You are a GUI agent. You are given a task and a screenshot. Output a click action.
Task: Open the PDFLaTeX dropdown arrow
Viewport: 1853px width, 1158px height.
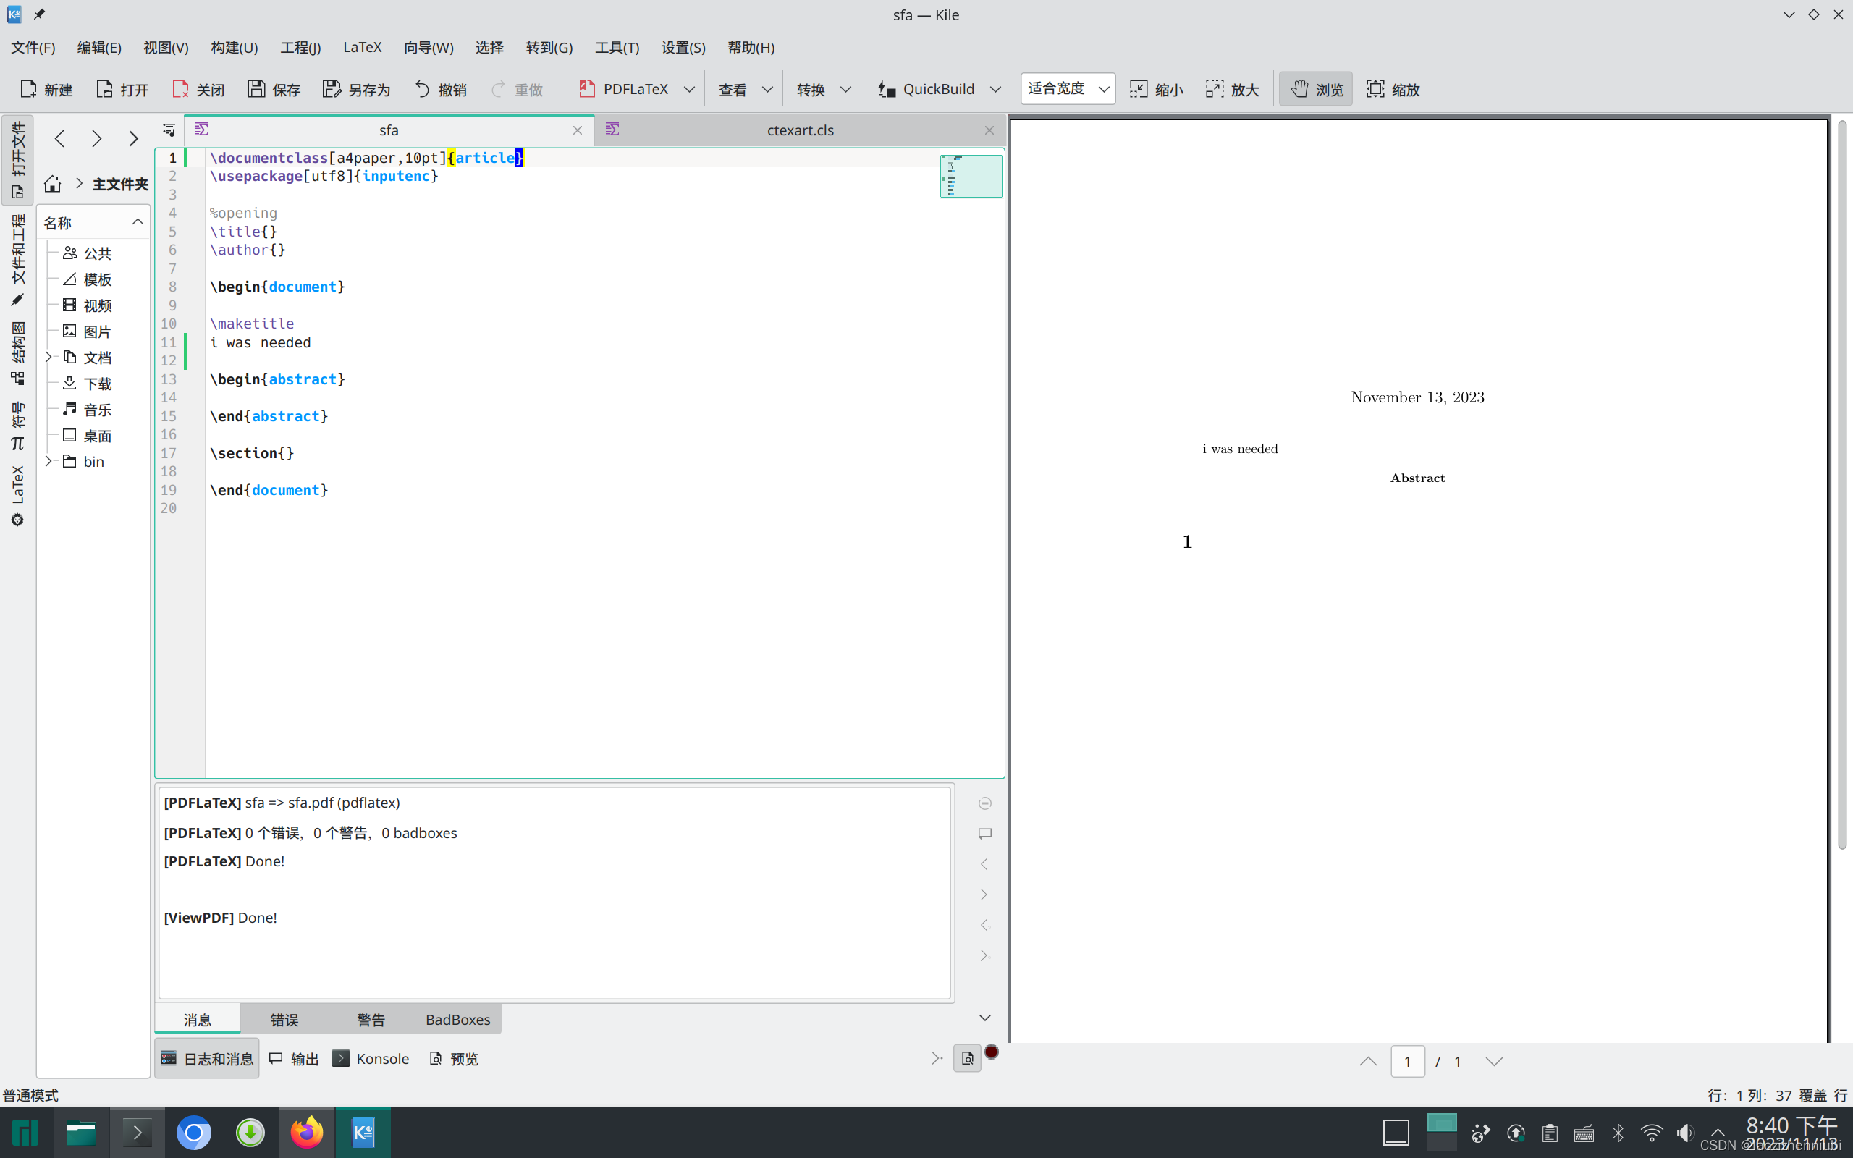(x=689, y=89)
